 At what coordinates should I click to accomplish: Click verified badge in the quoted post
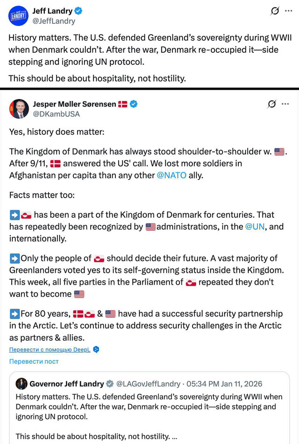(110, 384)
